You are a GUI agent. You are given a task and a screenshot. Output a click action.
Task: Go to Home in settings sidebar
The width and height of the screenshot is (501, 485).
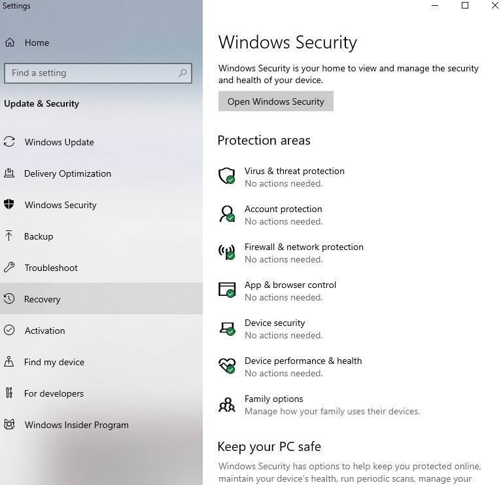tap(101, 43)
